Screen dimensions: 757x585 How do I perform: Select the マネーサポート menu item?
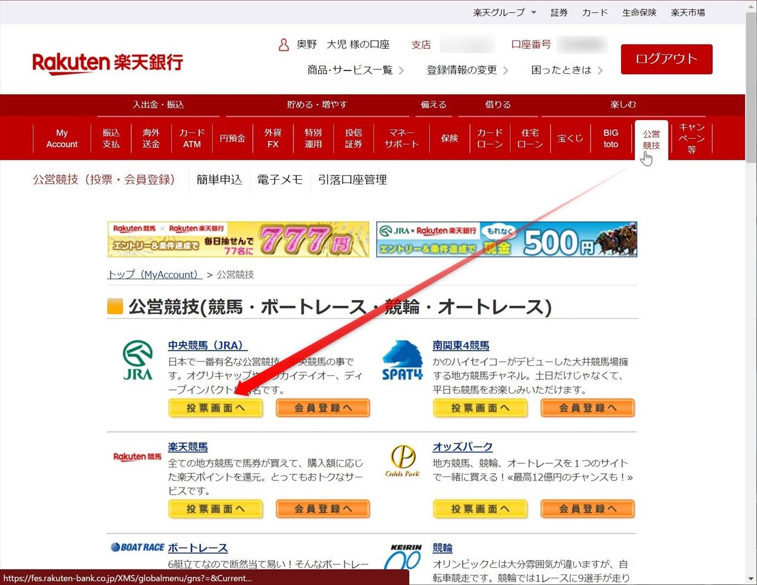[402, 138]
